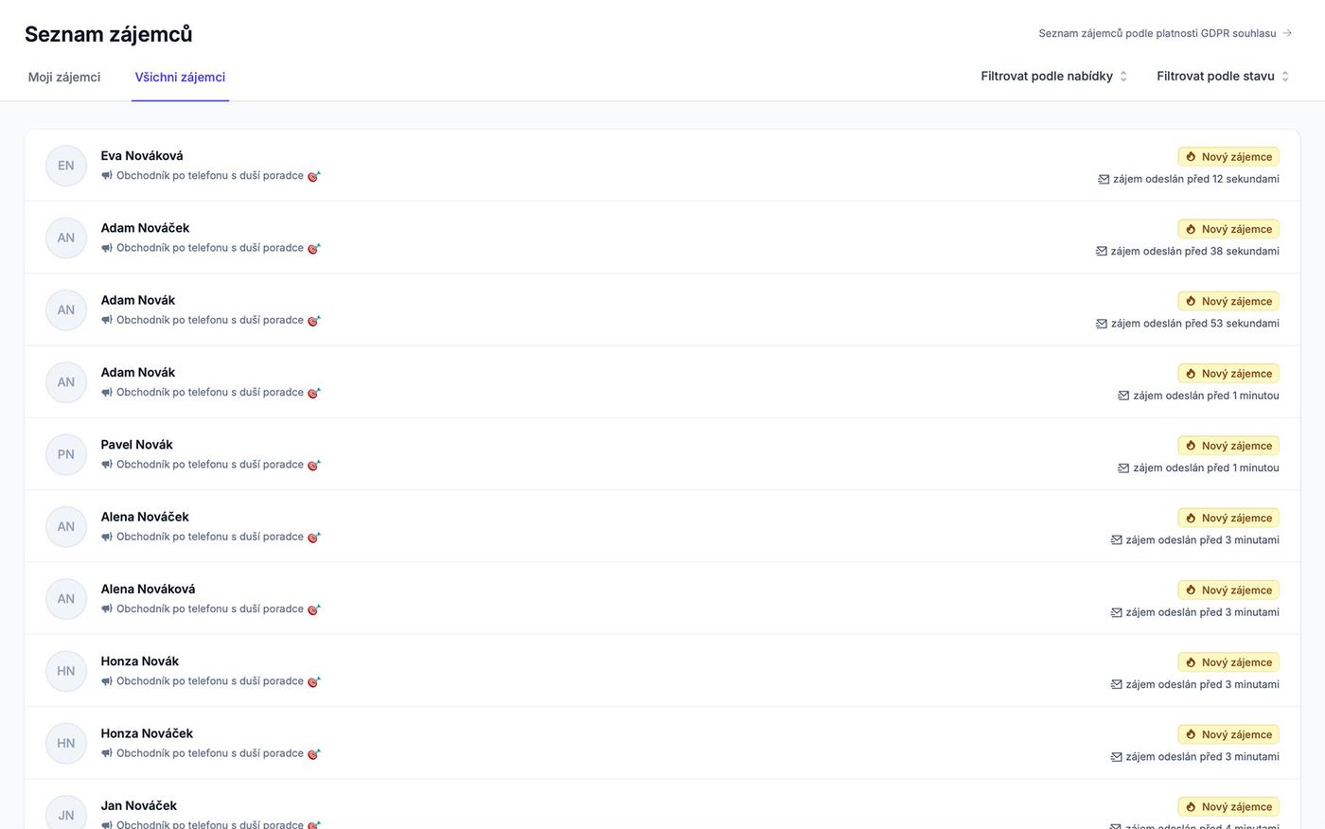The width and height of the screenshot is (1325, 829).
Task: Click the arrow icon next to GDPR souhlasu
Action: (1287, 33)
